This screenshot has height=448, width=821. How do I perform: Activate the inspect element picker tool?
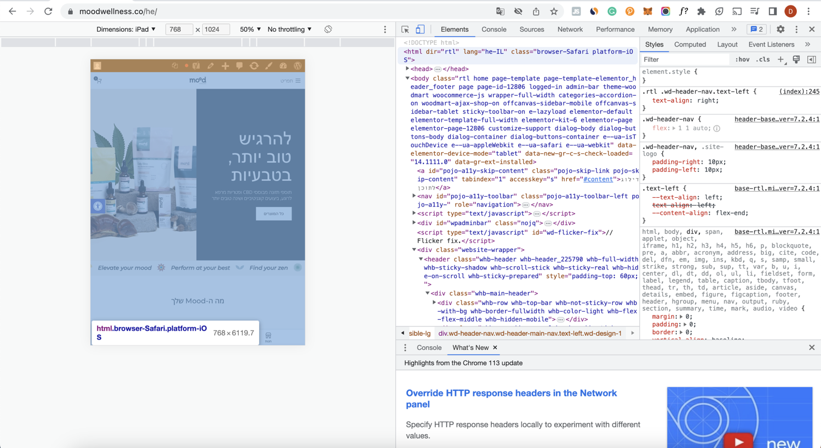[405, 30]
